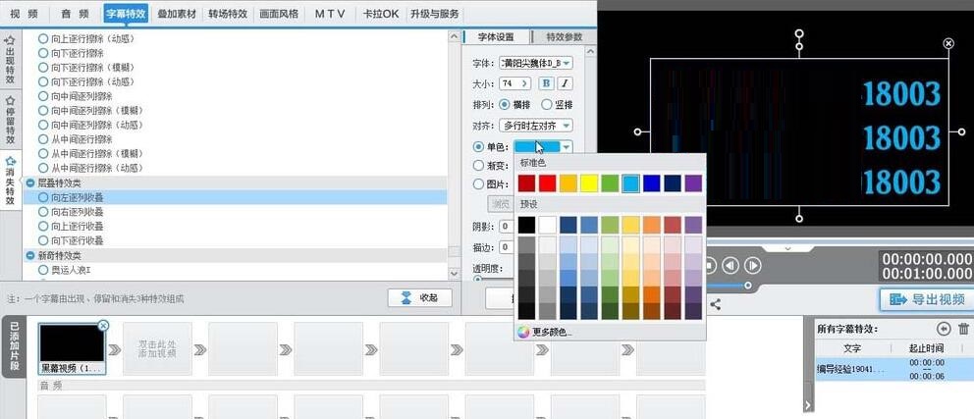This screenshot has width=974, height=419.
Task: Click the back arrow icon beside 所有字幕特效
Action: [x=944, y=330]
